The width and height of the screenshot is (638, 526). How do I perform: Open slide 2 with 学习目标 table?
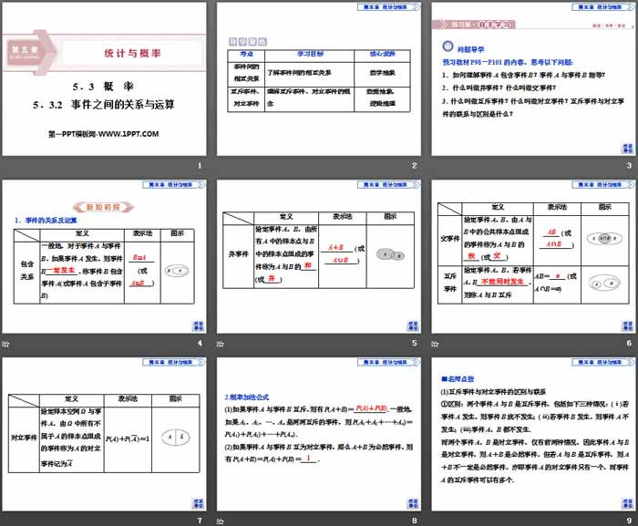(x=317, y=78)
